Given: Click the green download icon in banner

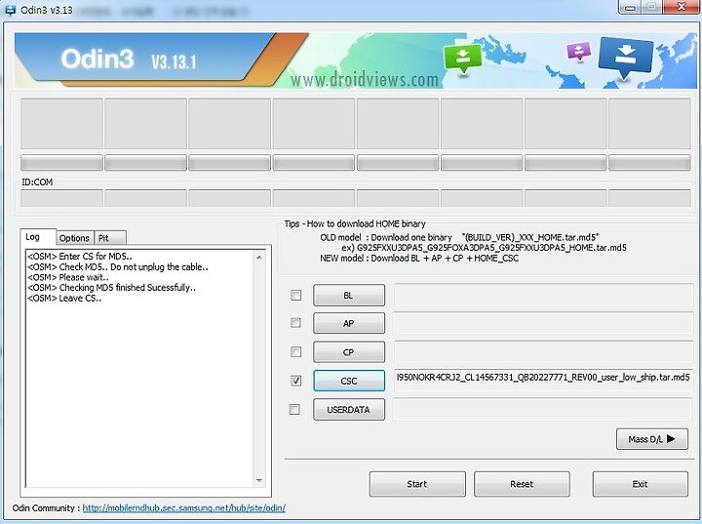Looking at the screenshot, I should pyautogui.click(x=463, y=59).
